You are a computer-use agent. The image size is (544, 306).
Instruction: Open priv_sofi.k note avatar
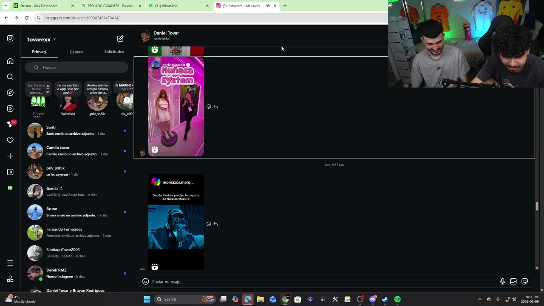(97, 102)
